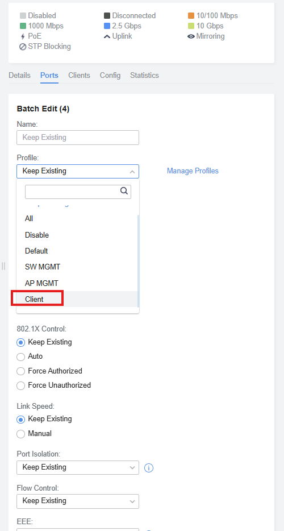Switch to the Clients tab
284x531 pixels.
click(x=79, y=75)
